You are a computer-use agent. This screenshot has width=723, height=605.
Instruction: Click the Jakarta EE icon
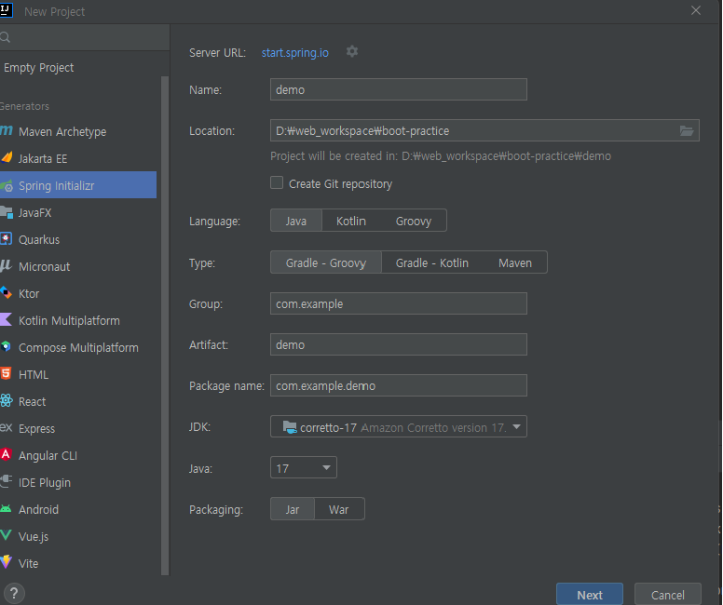coord(7,158)
